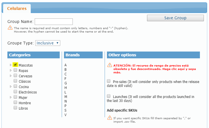Expand the Ropas category node
The height and width of the screenshot is (128, 209).
[11, 71]
